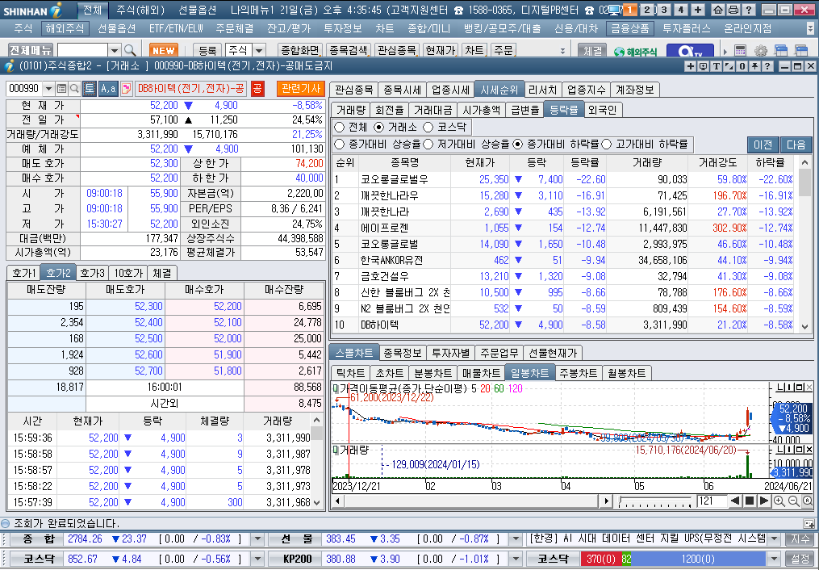Open settings gear in the top toolbar
The height and width of the screenshot is (570, 819).
[x=761, y=51]
